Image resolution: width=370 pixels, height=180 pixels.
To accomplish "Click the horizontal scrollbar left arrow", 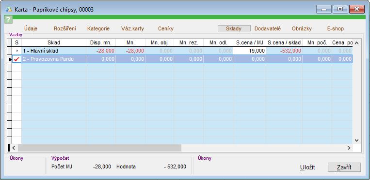I will coord(14,148).
